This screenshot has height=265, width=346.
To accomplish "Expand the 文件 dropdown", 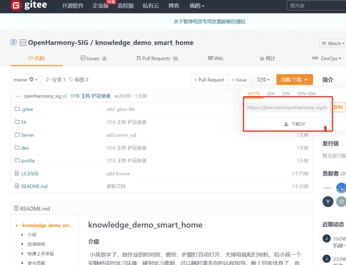I will [263, 80].
